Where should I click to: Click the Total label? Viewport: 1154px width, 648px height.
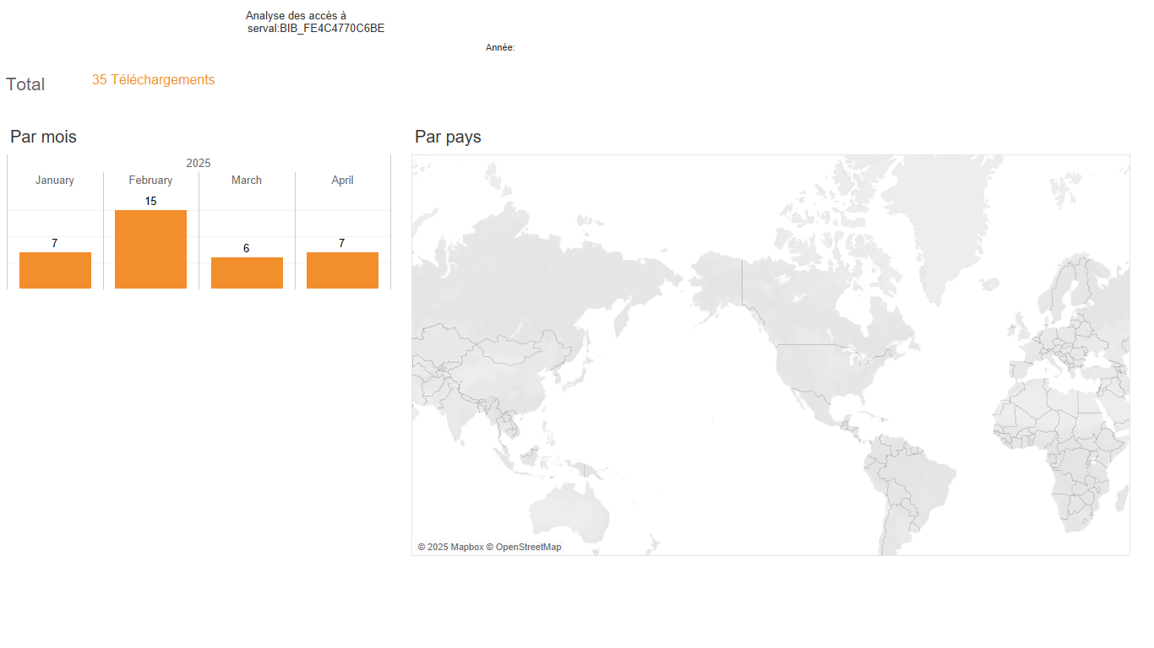point(25,84)
